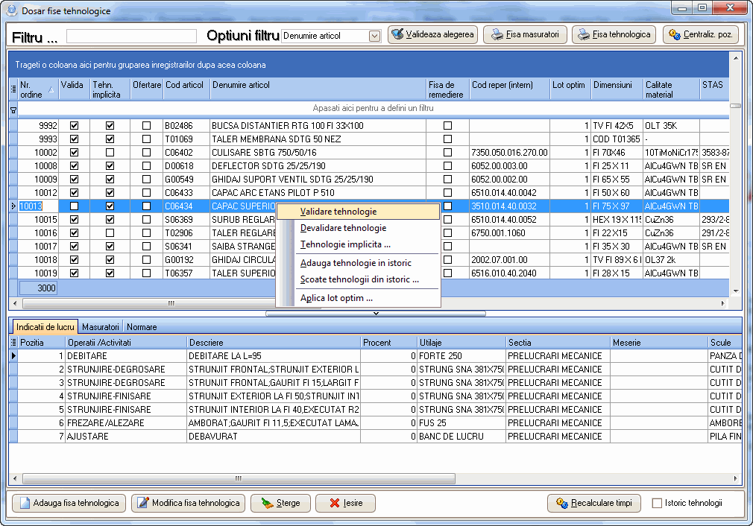Click the Fisa tehnologica printer icon
The image size is (753, 526).
[x=584, y=35]
